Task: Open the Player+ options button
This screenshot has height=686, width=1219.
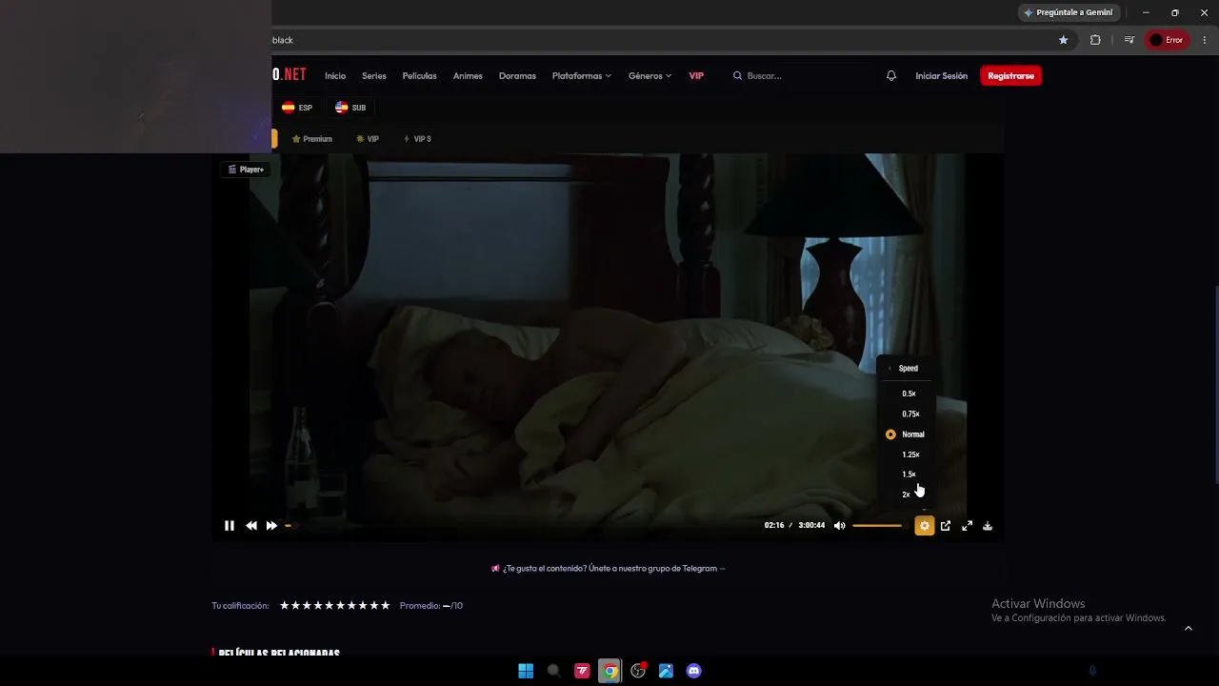Action: click(246, 170)
